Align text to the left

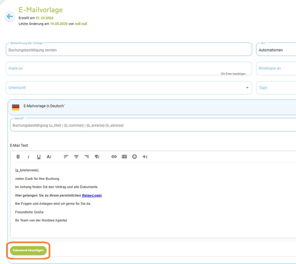click(x=66, y=156)
